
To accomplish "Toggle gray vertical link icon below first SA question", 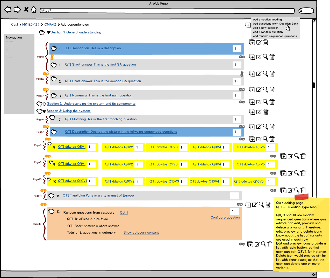I will click(242, 74).
